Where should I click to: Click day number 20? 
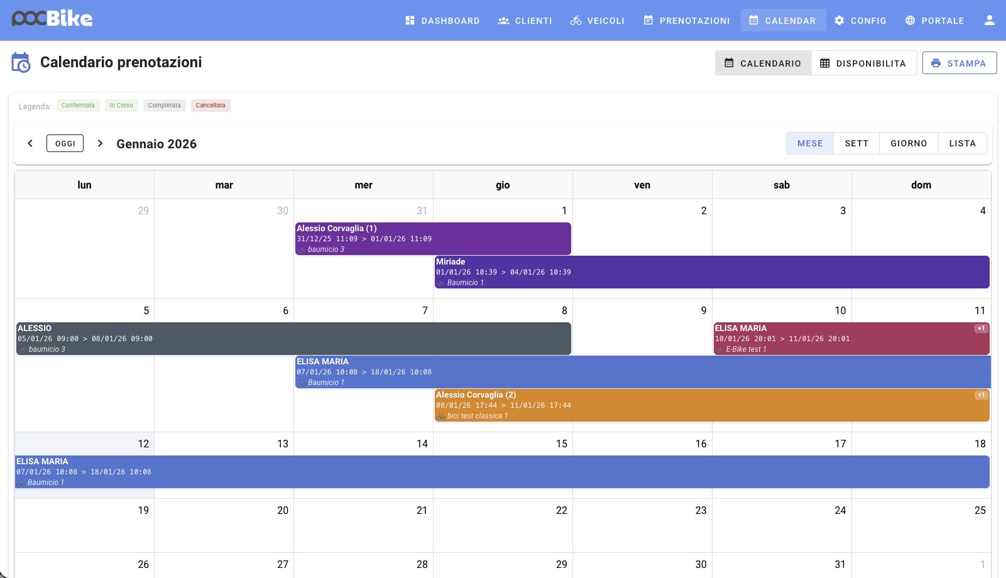(x=283, y=510)
